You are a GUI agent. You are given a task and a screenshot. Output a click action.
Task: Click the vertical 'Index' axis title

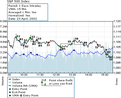(116, 82)
